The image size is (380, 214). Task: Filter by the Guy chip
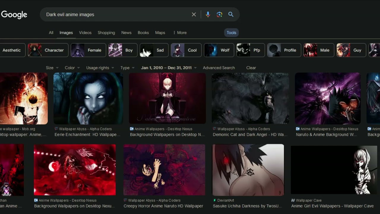(351, 50)
